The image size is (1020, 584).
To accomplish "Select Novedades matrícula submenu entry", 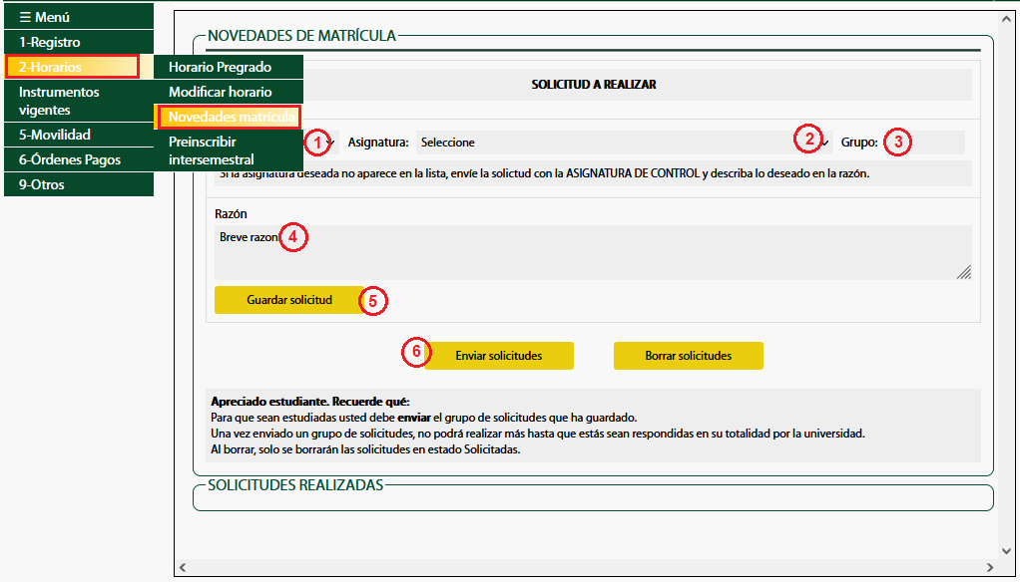I will point(229,117).
